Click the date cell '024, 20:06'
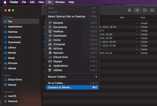The image size is (157, 106). pos(106,34)
